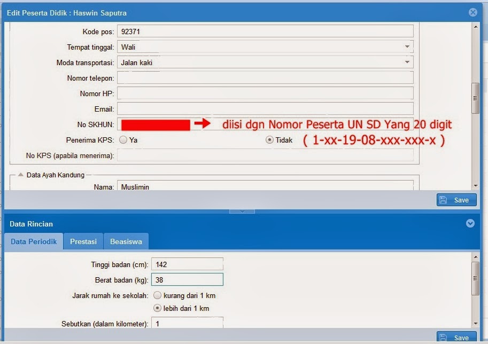Click the Tinggi badan (cm) field
The width and height of the screenshot is (488, 344).
tap(188, 264)
